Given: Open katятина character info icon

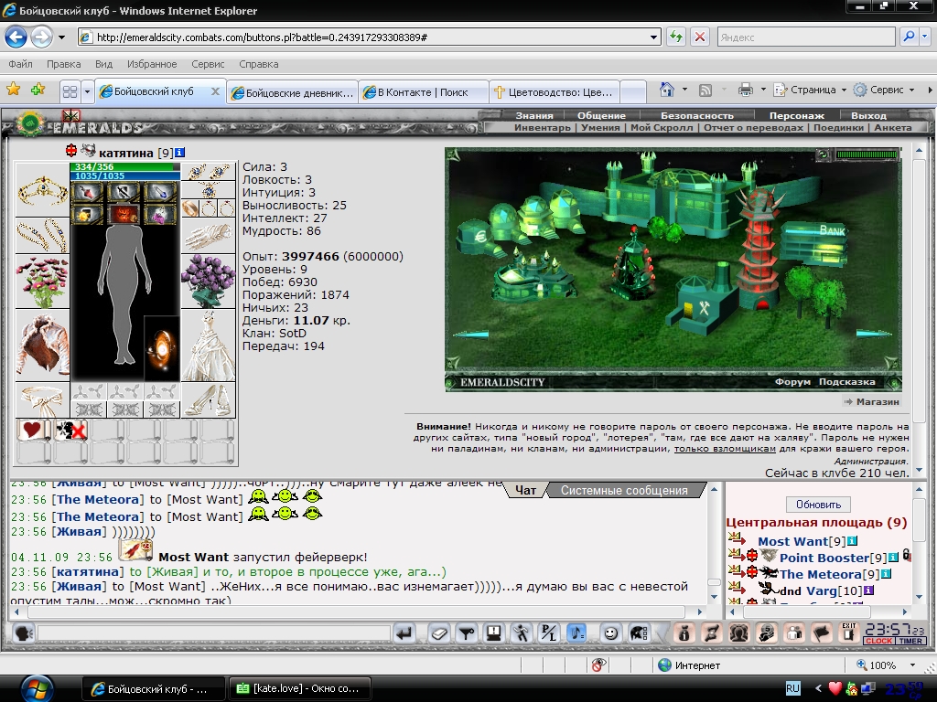Looking at the screenshot, I should pyautogui.click(x=180, y=153).
